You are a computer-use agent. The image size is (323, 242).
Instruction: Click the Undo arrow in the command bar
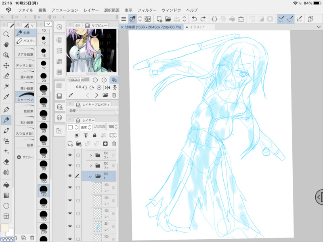(x=194, y=19)
